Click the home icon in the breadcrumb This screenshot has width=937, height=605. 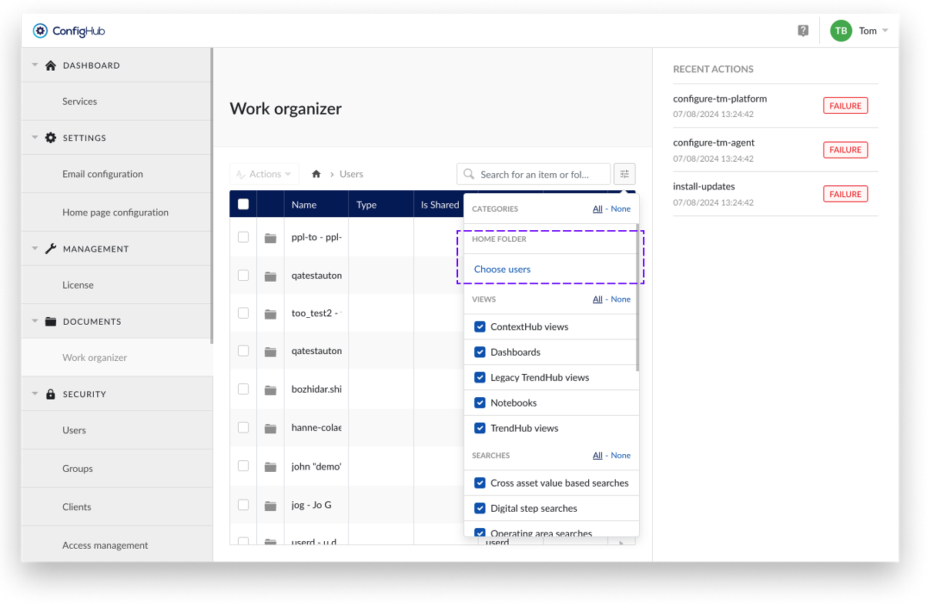point(316,175)
